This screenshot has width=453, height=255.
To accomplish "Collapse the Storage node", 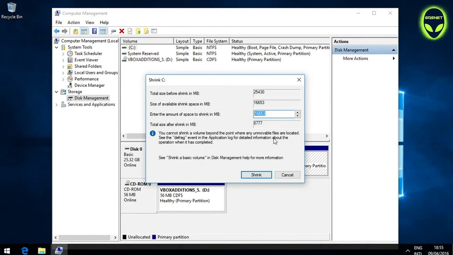I will click(56, 92).
